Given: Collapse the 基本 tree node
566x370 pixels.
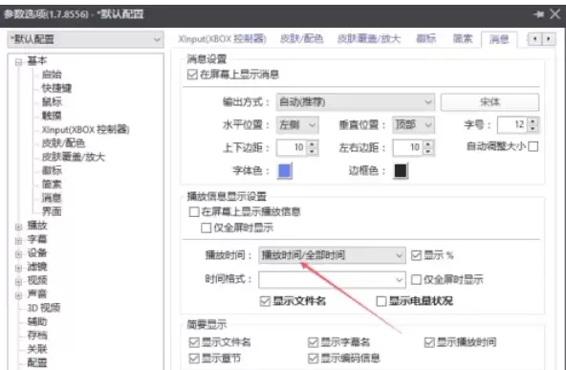Looking at the screenshot, I should [x=19, y=62].
